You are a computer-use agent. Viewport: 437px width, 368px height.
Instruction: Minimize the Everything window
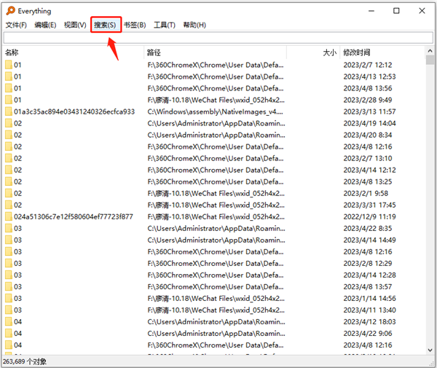371,11
